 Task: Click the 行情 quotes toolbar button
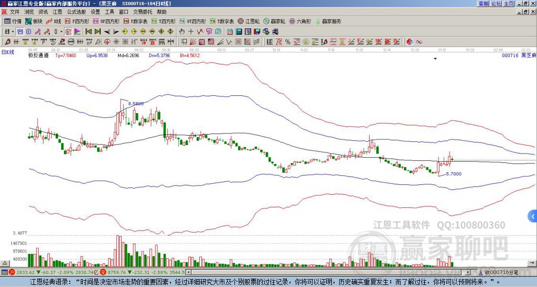(x=13, y=21)
